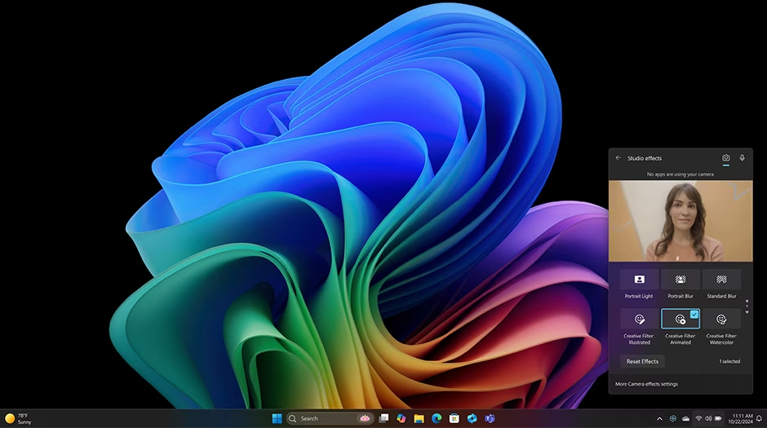The width and height of the screenshot is (767, 428).
Task: Switch to the camera effects tab
Action: pos(725,158)
